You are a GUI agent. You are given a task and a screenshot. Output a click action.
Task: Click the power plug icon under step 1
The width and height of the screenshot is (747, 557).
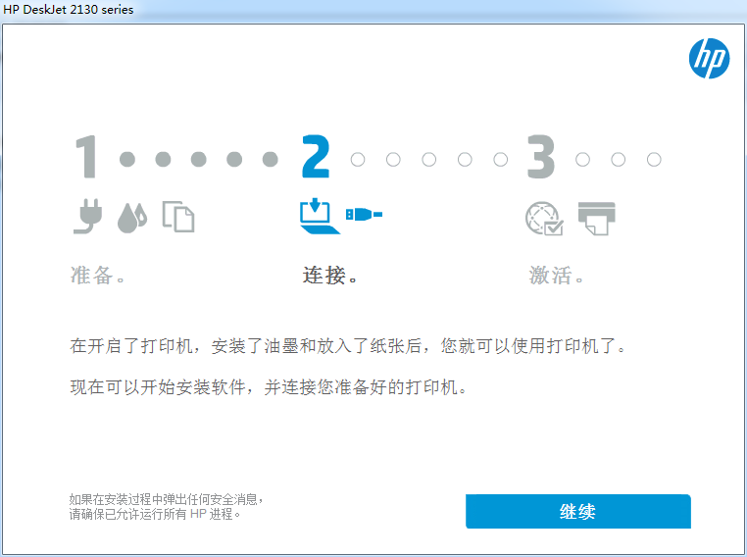click(x=88, y=217)
